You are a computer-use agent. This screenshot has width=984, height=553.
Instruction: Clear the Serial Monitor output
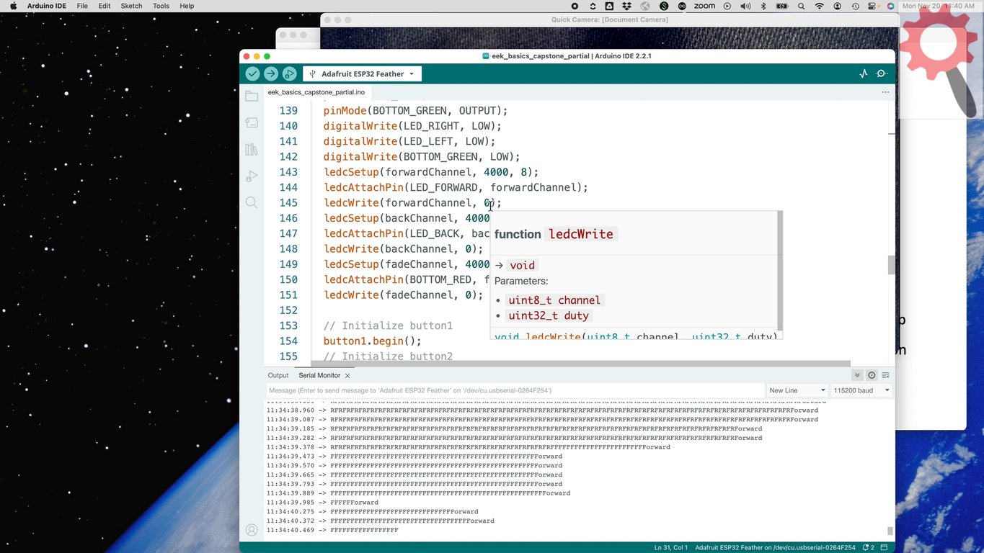pyautogui.click(x=886, y=375)
